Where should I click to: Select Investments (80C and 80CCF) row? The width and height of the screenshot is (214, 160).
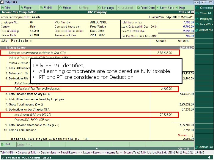tap(89, 115)
